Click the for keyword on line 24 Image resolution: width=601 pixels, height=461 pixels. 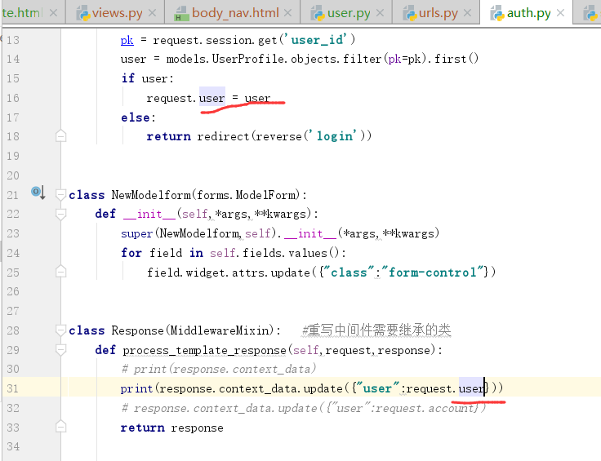131,253
